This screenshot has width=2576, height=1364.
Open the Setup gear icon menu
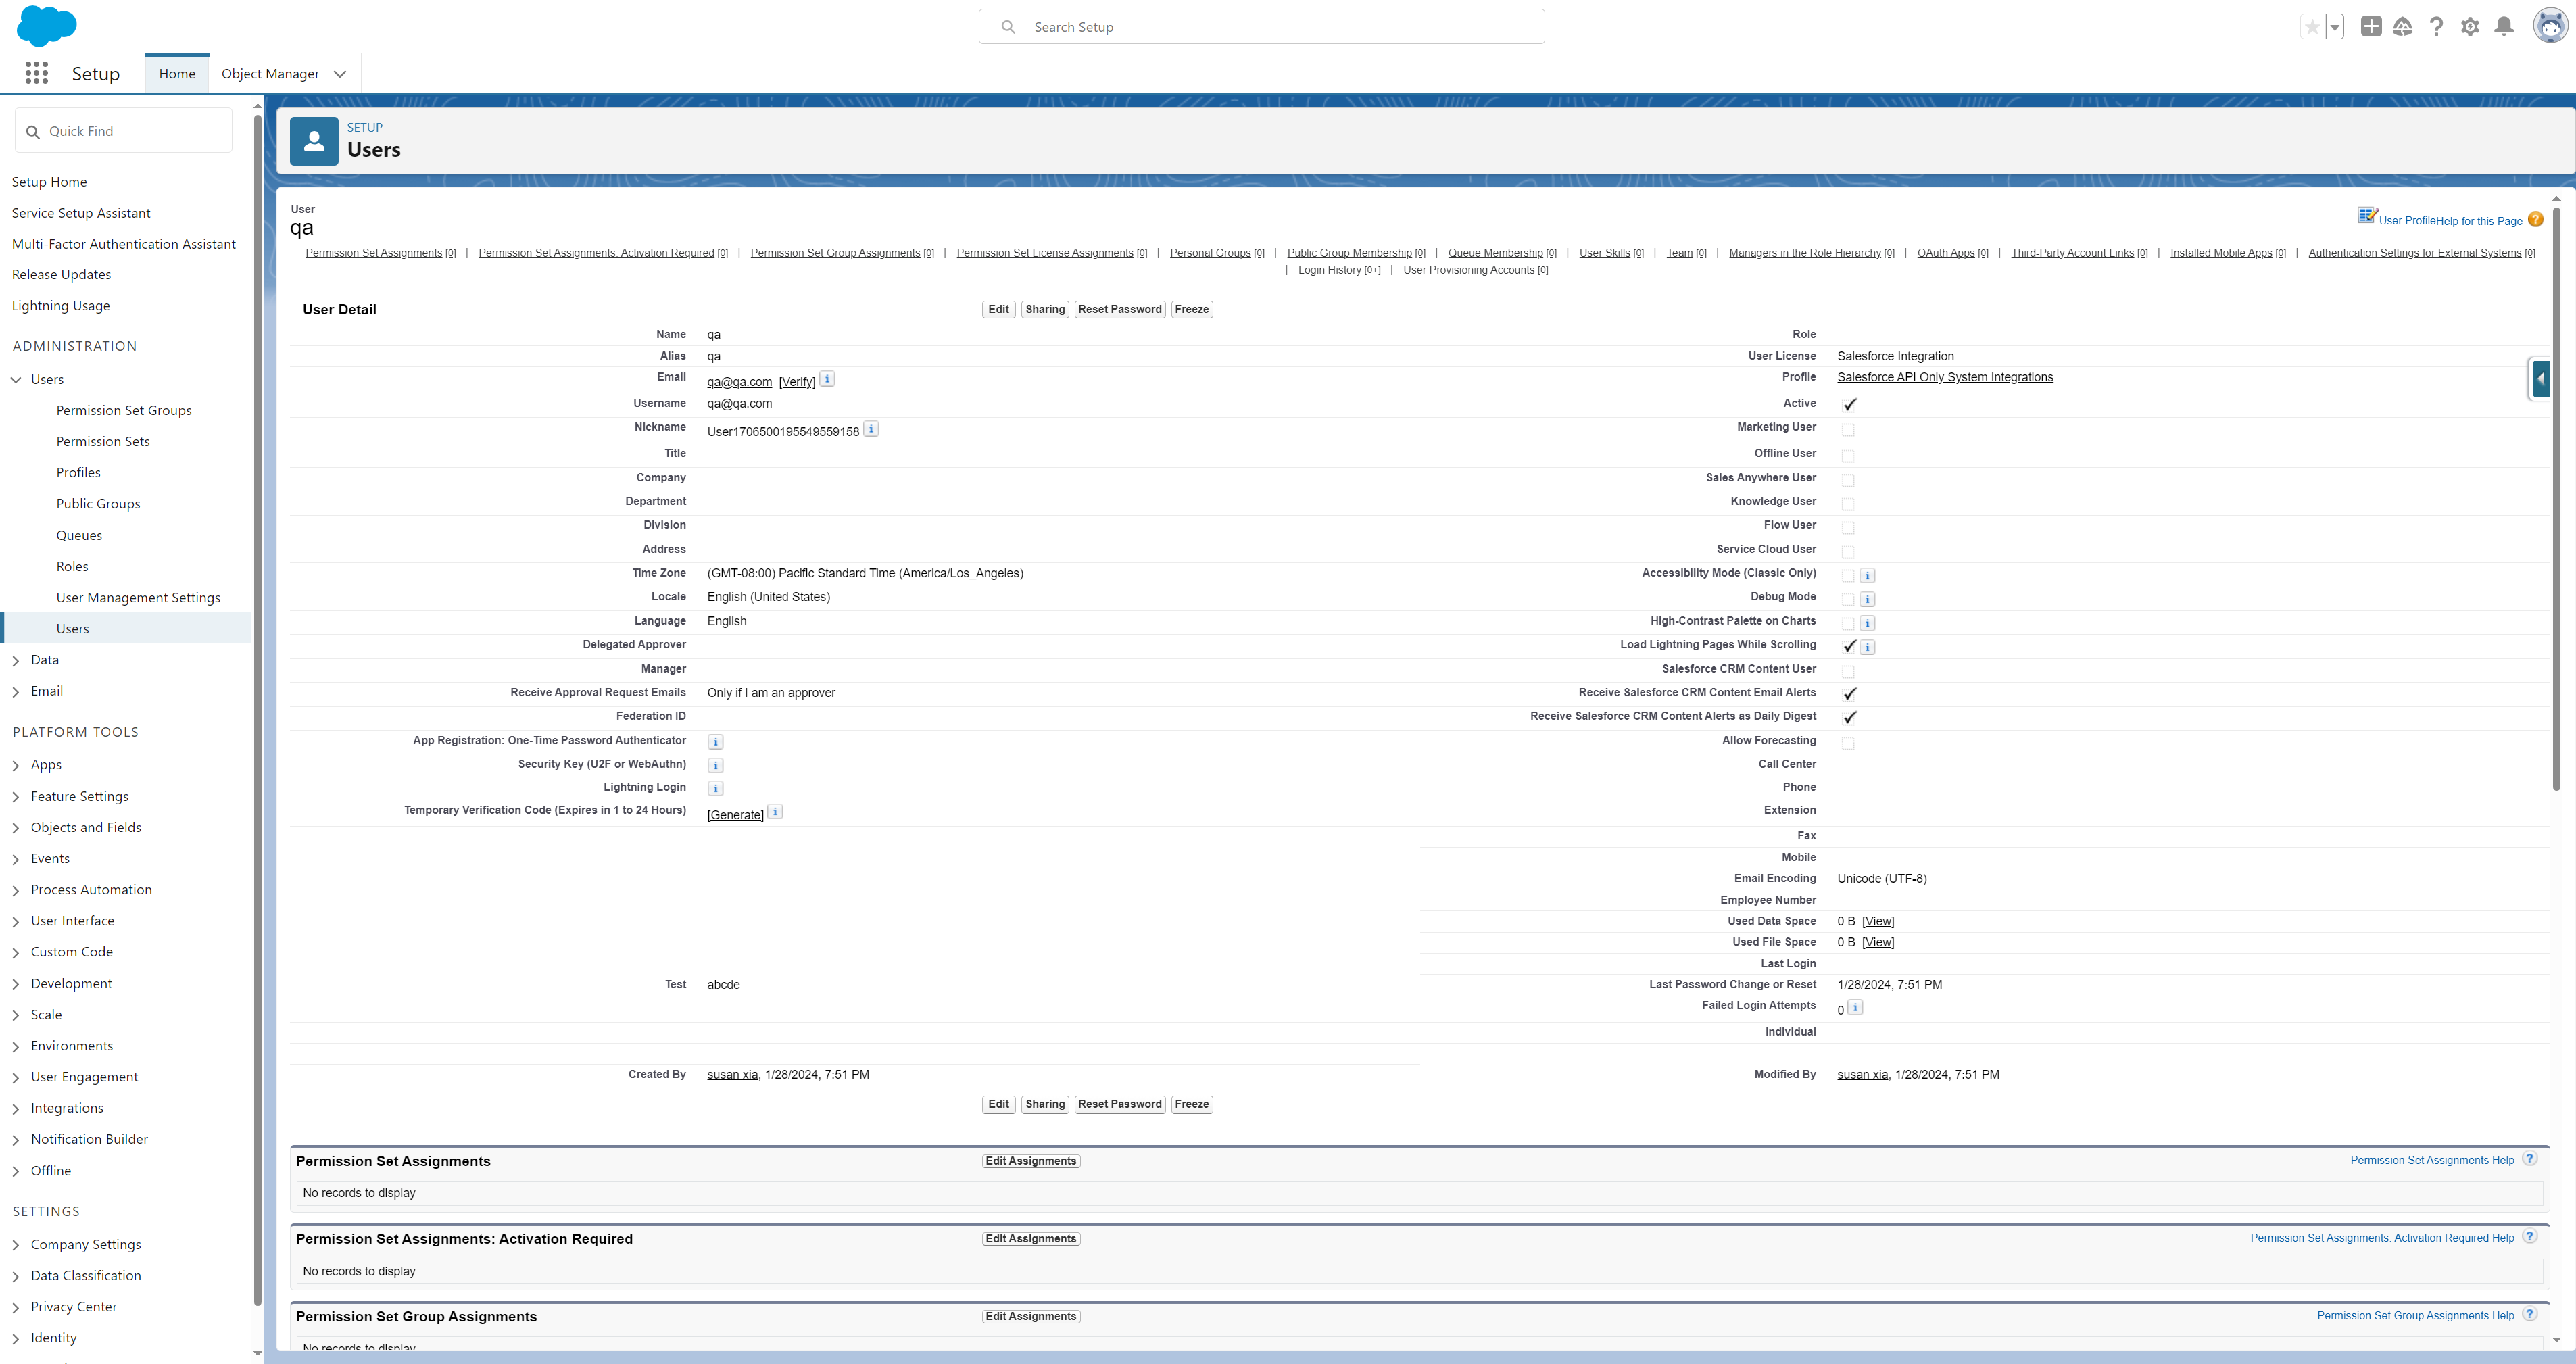[x=2469, y=27]
